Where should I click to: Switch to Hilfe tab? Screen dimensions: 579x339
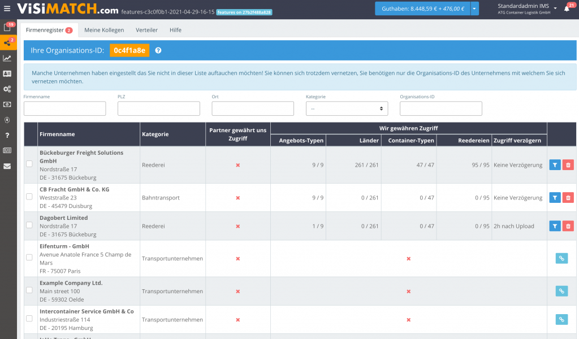tap(175, 31)
